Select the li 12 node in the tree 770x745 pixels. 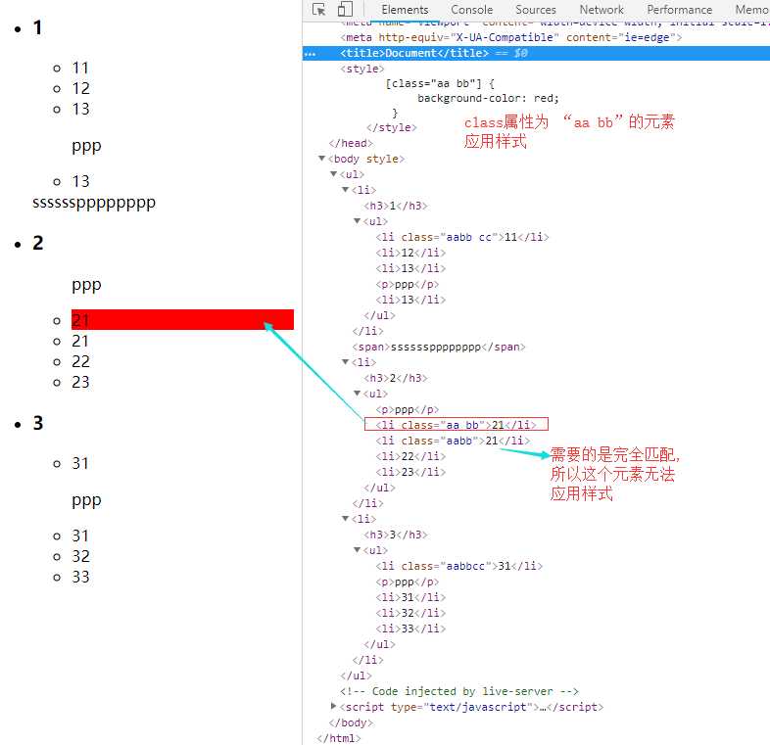(x=410, y=253)
